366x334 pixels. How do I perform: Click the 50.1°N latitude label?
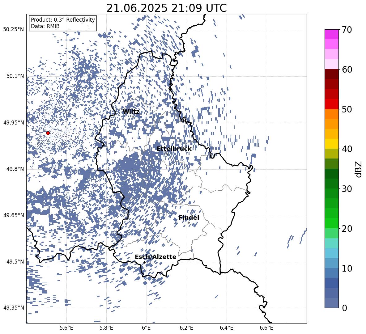click(x=15, y=76)
